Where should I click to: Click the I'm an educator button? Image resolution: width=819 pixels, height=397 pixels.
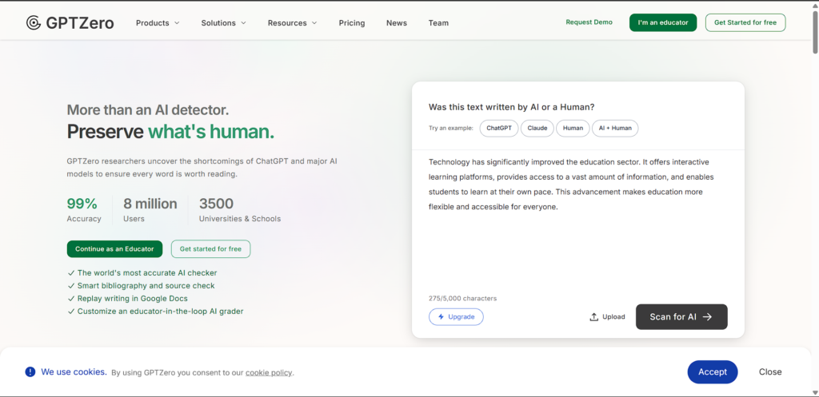(x=663, y=22)
